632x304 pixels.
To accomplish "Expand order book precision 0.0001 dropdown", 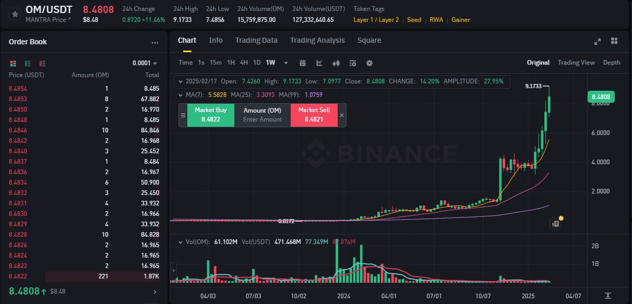I will [145, 63].
